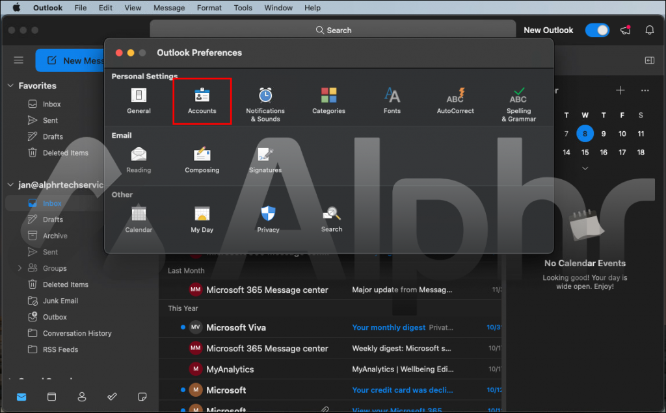
Task: Open the Accounts preferences
Action: 202,101
